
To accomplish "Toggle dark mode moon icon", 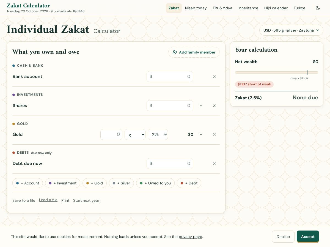I will [318, 8].
